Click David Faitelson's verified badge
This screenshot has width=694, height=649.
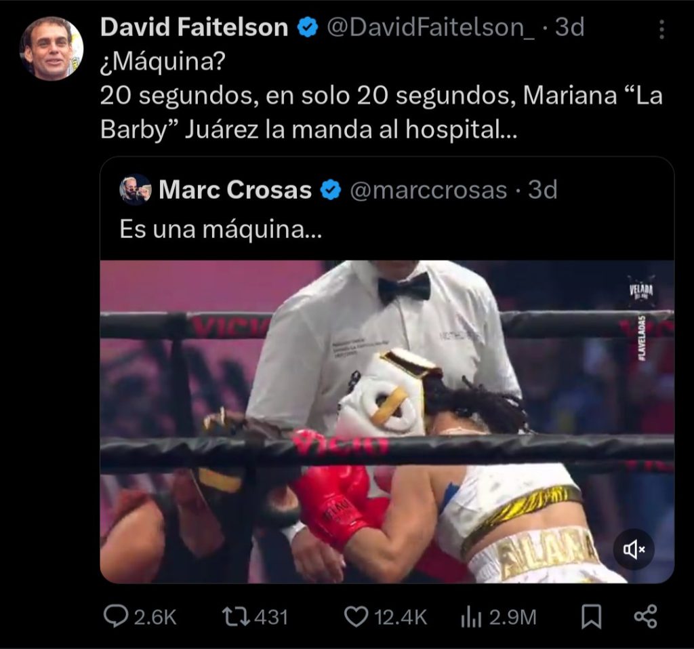(307, 28)
